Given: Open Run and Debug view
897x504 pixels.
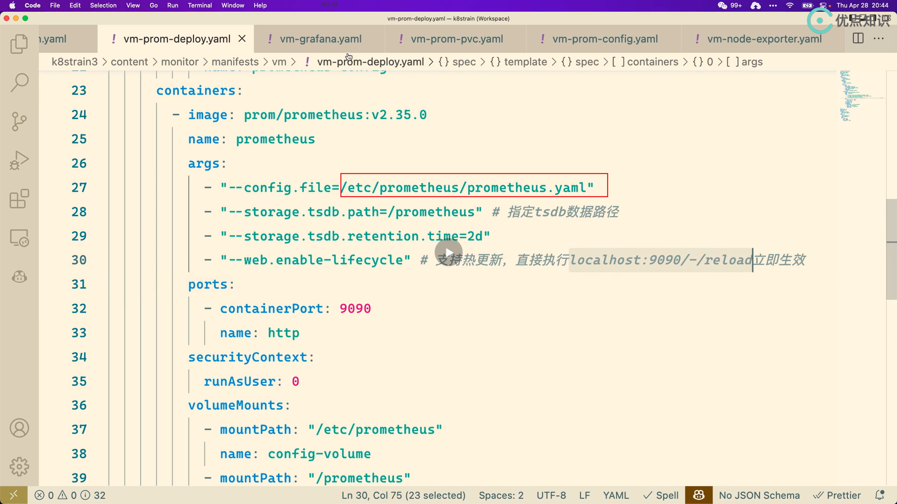Looking at the screenshot, I should point(19,160).
